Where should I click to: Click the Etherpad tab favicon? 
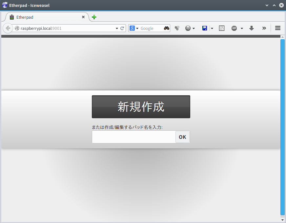[12, 17]
